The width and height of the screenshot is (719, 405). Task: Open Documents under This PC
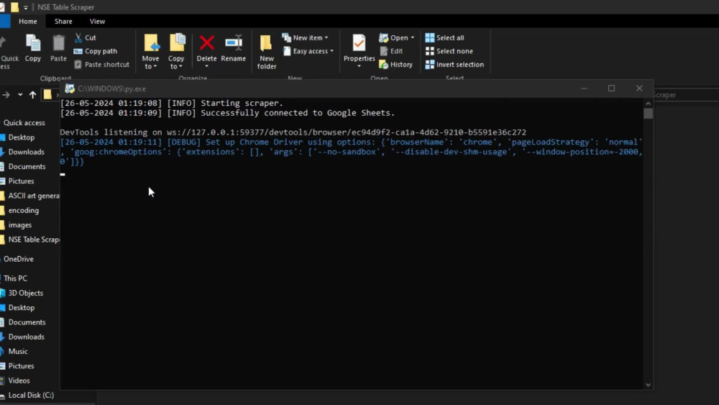[27, 322]
